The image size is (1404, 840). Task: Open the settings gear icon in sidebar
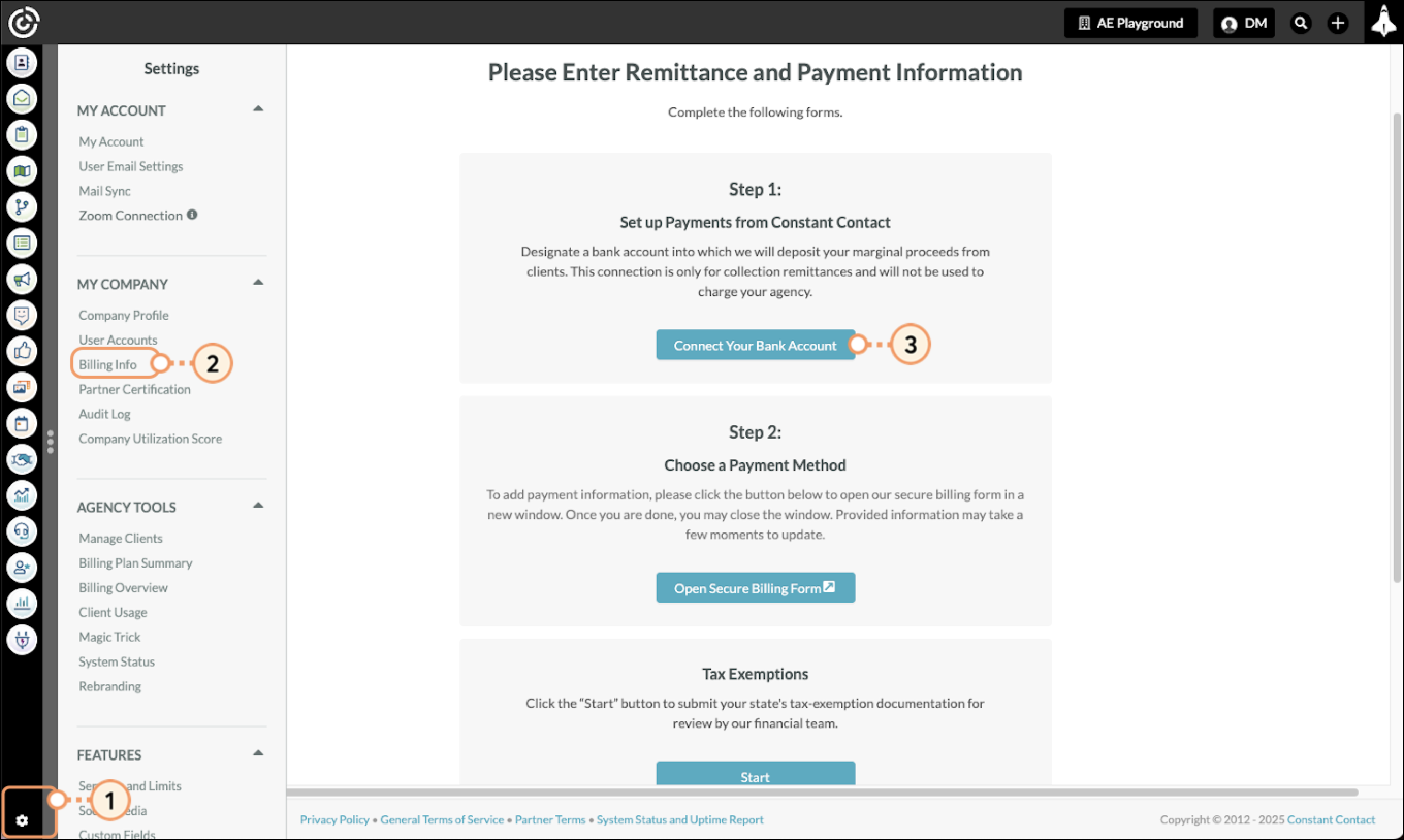[x=22, y=820]
